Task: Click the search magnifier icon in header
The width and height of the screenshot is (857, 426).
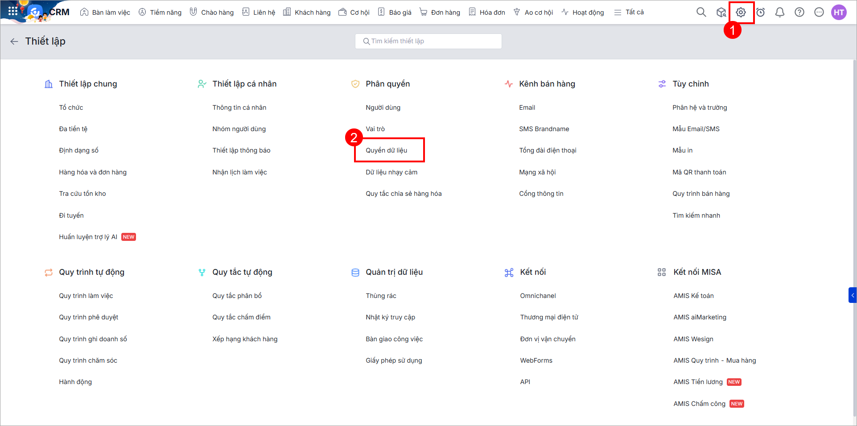Action: pyautogui.click(x=701, y=12)
